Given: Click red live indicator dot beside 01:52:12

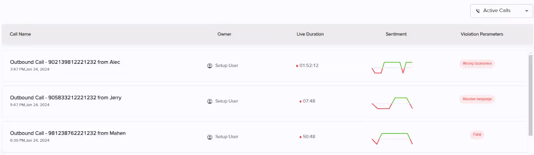Looking at the screenshot, I should pyautogui.click(x=297, y=66).
